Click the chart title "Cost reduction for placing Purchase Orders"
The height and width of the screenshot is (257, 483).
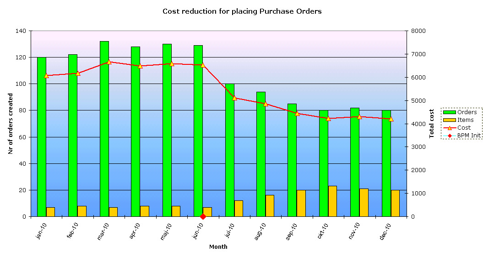pos(242,11)
